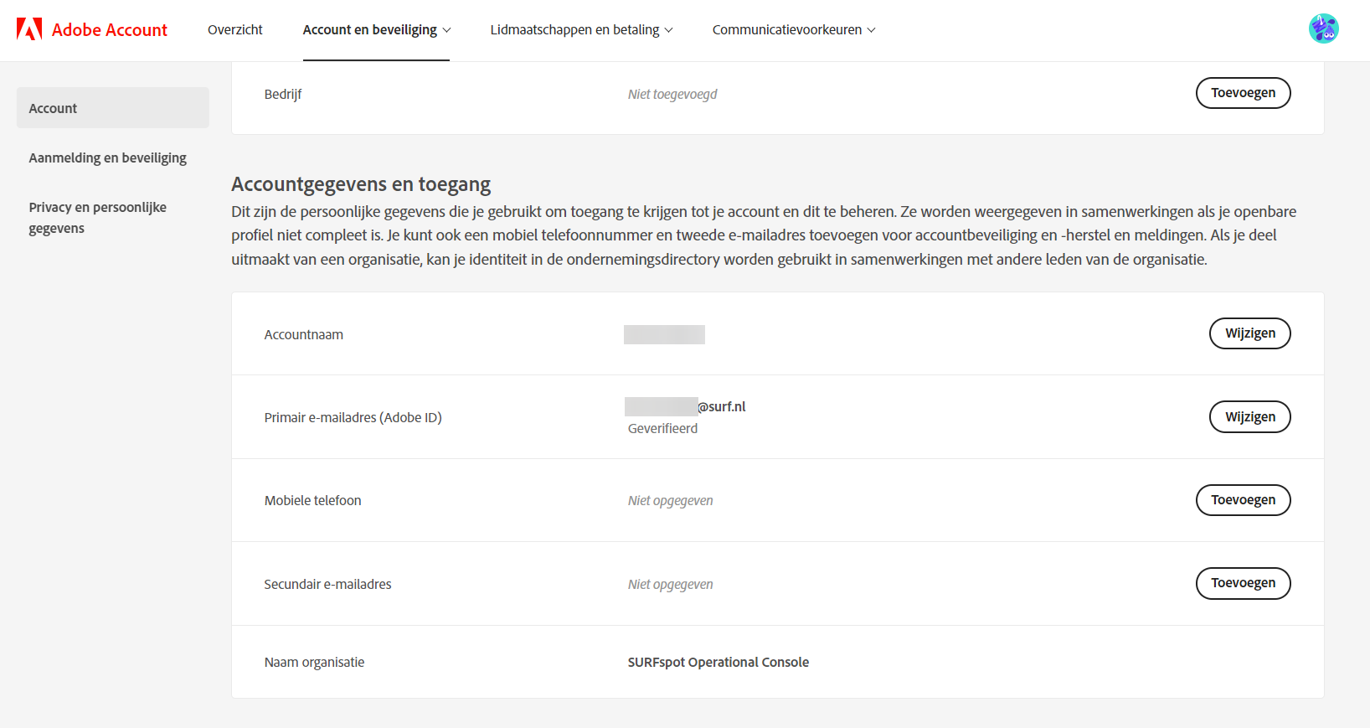
Task: Click the Naam organisatie label
Action: coord(314,662)
